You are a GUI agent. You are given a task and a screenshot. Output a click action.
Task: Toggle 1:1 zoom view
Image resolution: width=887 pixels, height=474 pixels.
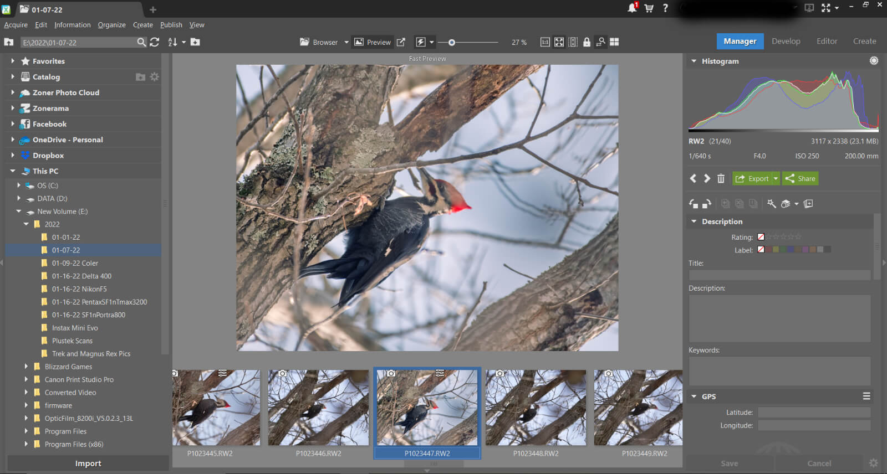click(545, 42)
